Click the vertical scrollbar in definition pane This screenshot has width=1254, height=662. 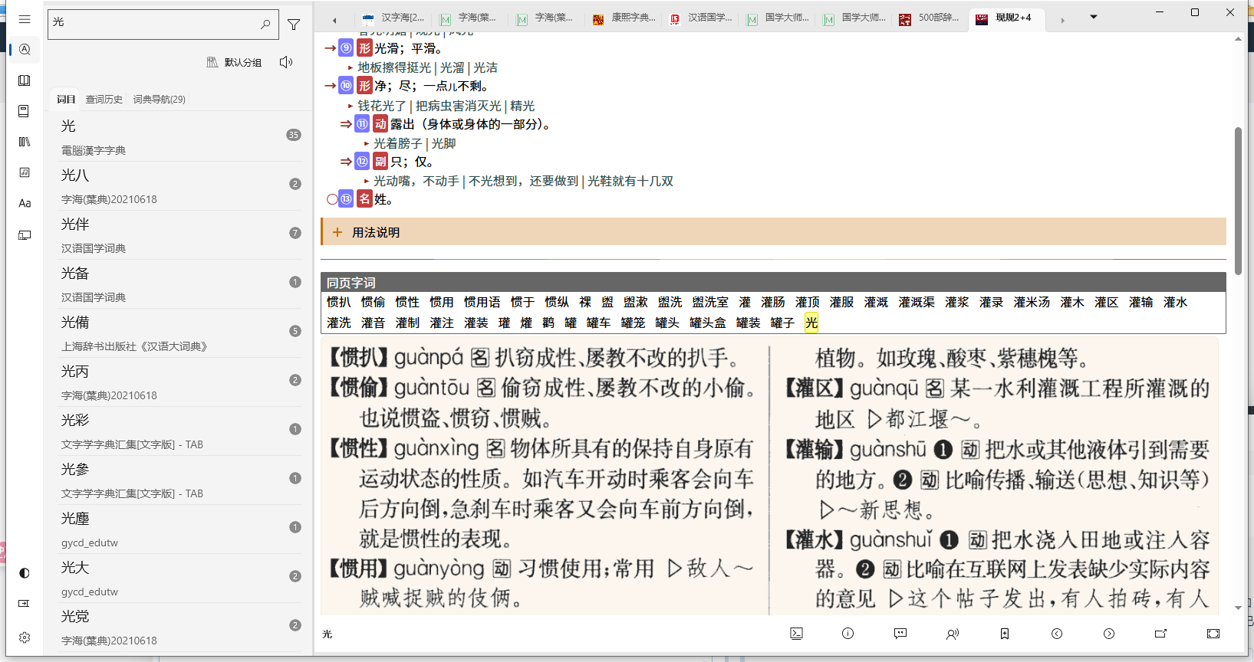1238,201
